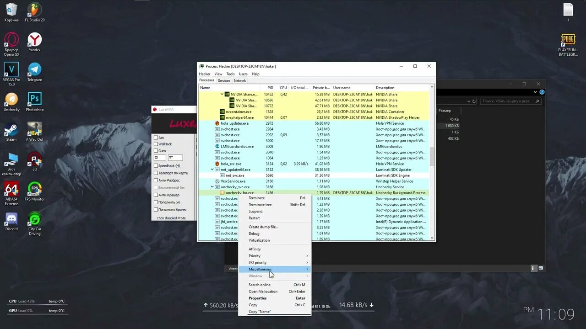The width and height of the screenshot is (586, 329).
Task: Toggle the Пополнить хп checkbox
Action: pos(156,202)
